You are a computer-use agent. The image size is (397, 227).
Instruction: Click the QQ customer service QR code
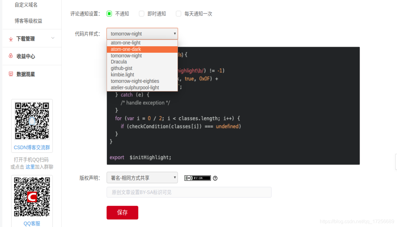click(32, 197)
